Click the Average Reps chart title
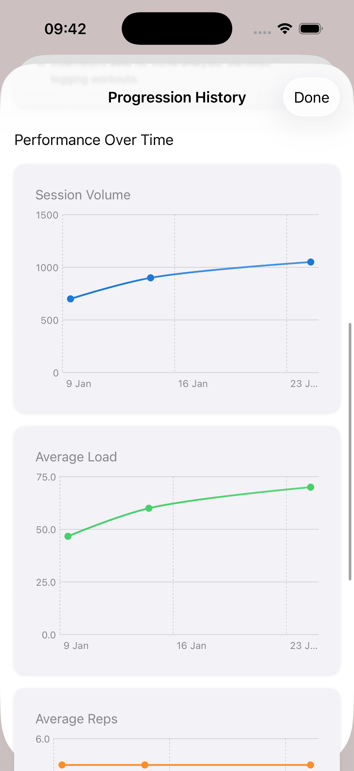This screenshot has width=354, height=771. [77, 719]
